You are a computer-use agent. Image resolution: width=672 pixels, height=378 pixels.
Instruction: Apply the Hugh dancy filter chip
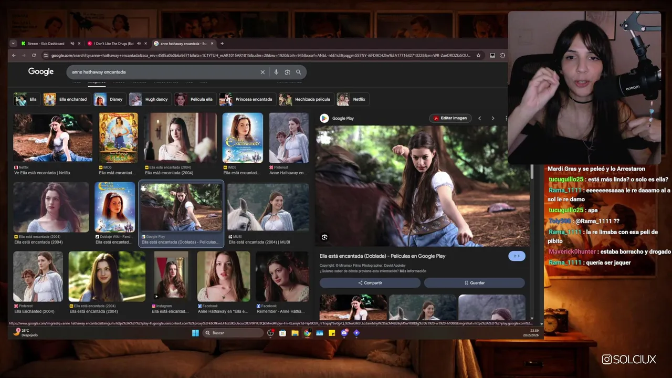[150, 99]
